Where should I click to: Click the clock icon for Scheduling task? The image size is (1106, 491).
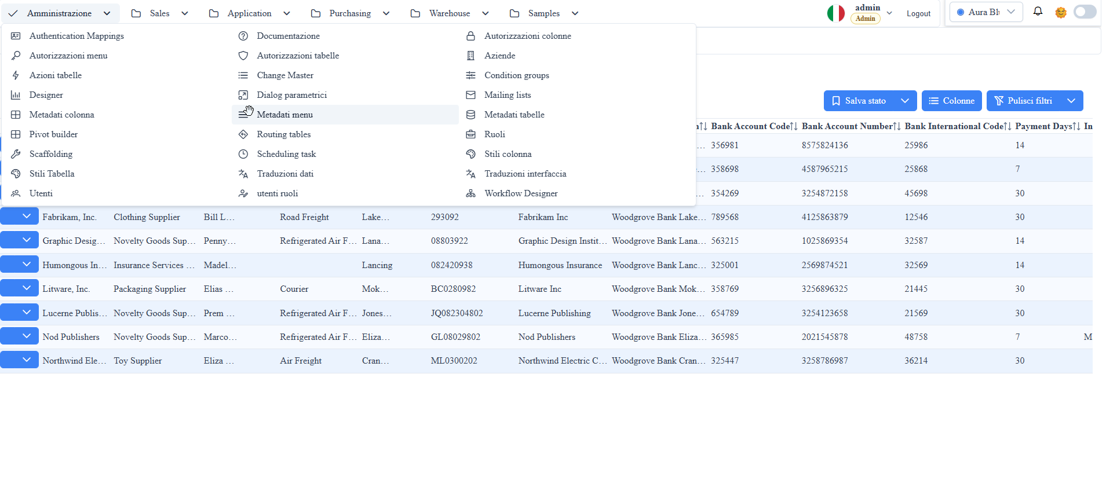click(x=243, y=154)
